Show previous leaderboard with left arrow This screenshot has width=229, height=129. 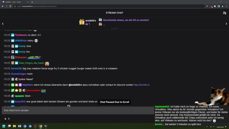click(3, 24)
